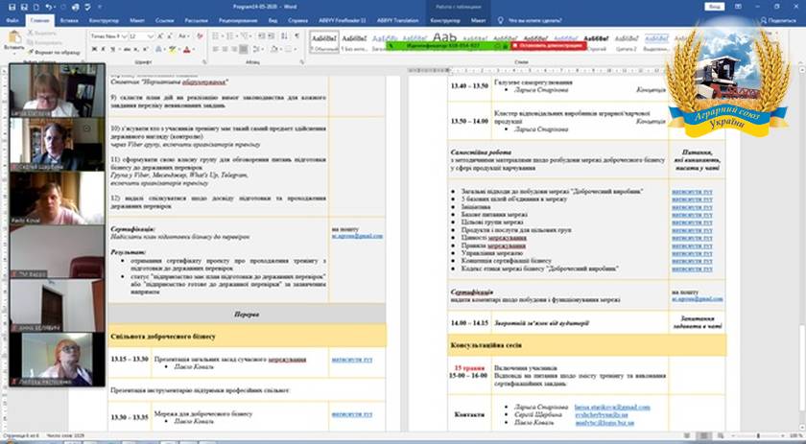Toggle show paragraph marks ¶
The width and height of the screenshot is (806, 444).
[x=297, y=36]
